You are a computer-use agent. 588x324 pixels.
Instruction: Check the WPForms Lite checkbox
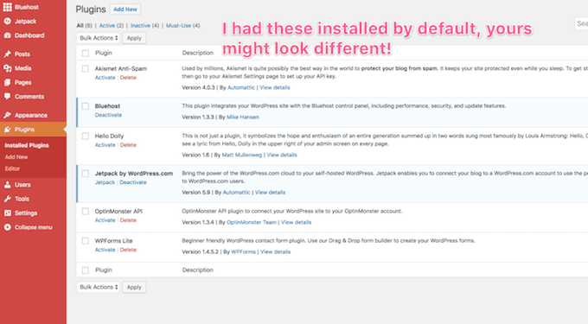[86, 241]
